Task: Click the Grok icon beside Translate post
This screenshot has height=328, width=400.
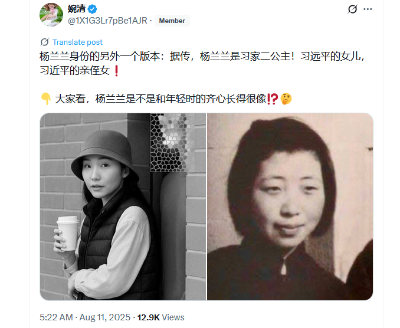Action: (45, 42)
